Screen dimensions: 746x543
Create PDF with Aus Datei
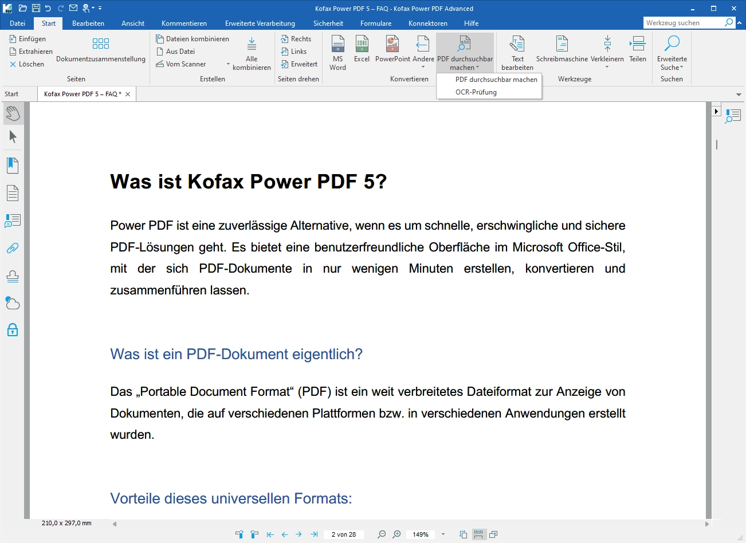coord(176,52)
